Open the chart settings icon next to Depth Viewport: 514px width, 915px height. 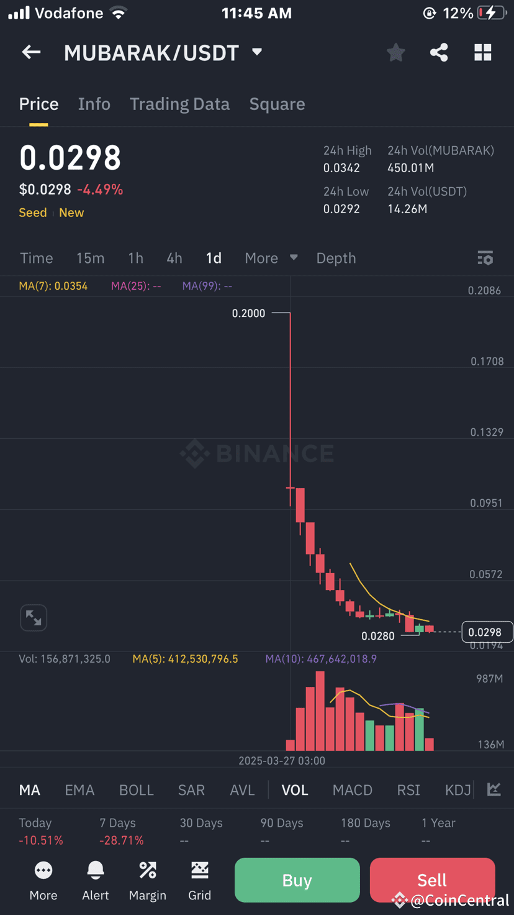[x=485, y=258]
